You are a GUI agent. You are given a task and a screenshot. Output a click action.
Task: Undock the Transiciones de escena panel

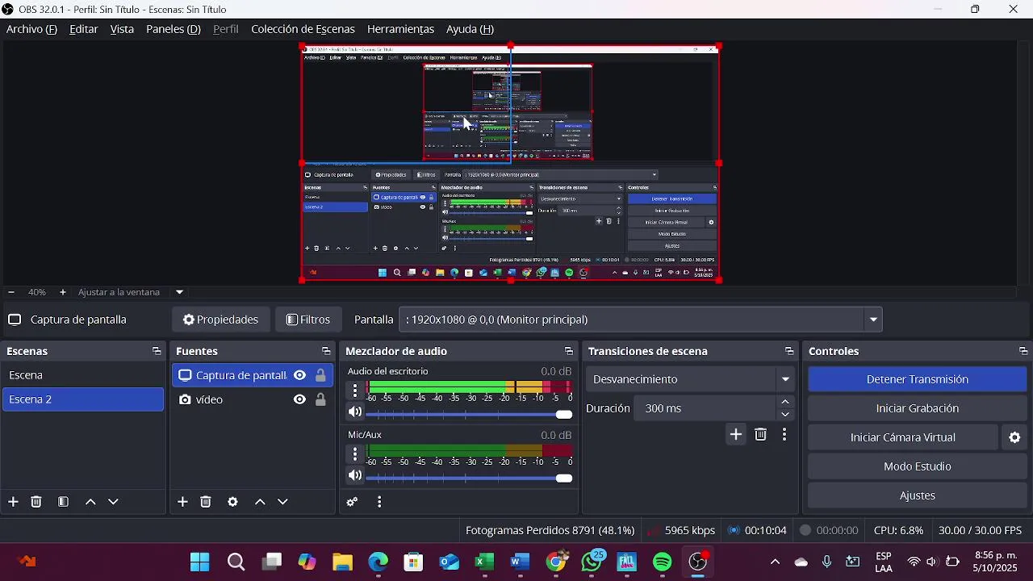(x=789, y=351)
